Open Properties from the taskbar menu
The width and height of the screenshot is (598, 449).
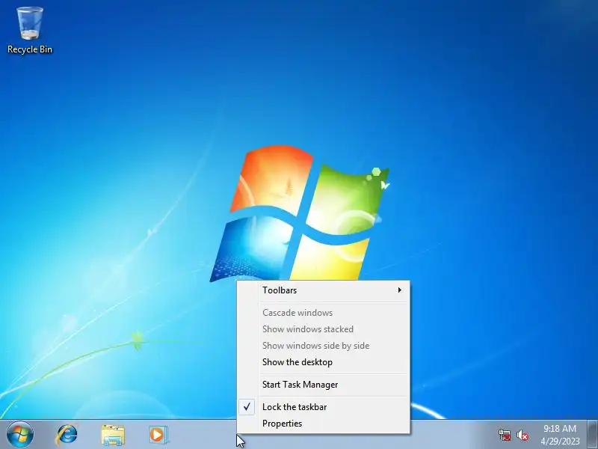pos(324,424)
